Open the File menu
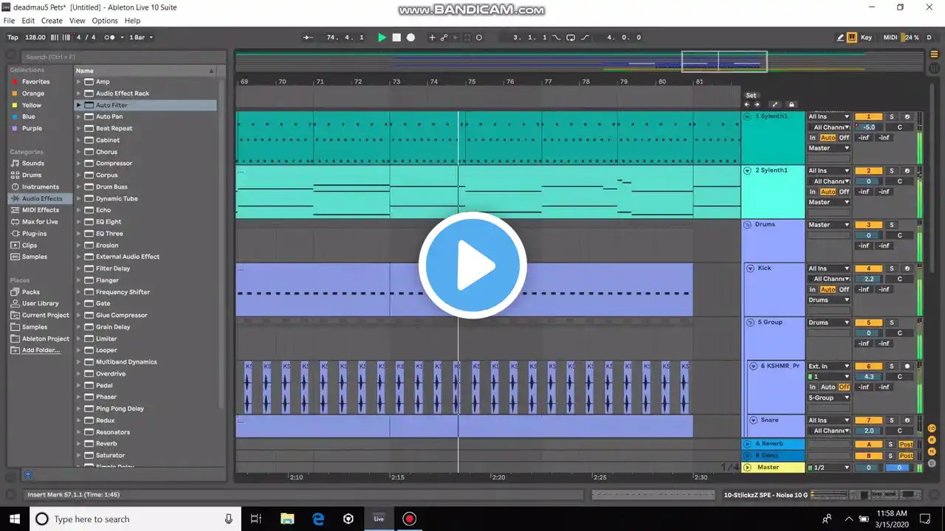 (x=9, y=21)
